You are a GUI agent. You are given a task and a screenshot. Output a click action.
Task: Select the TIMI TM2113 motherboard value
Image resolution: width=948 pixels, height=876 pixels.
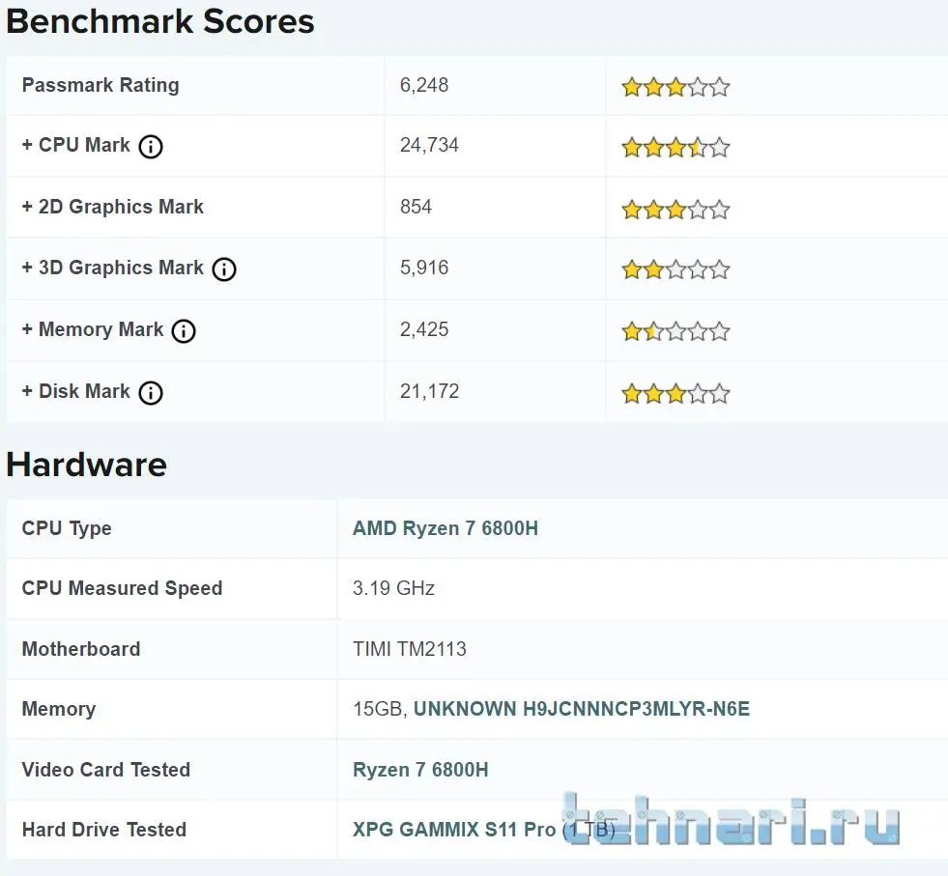[410, 649]
